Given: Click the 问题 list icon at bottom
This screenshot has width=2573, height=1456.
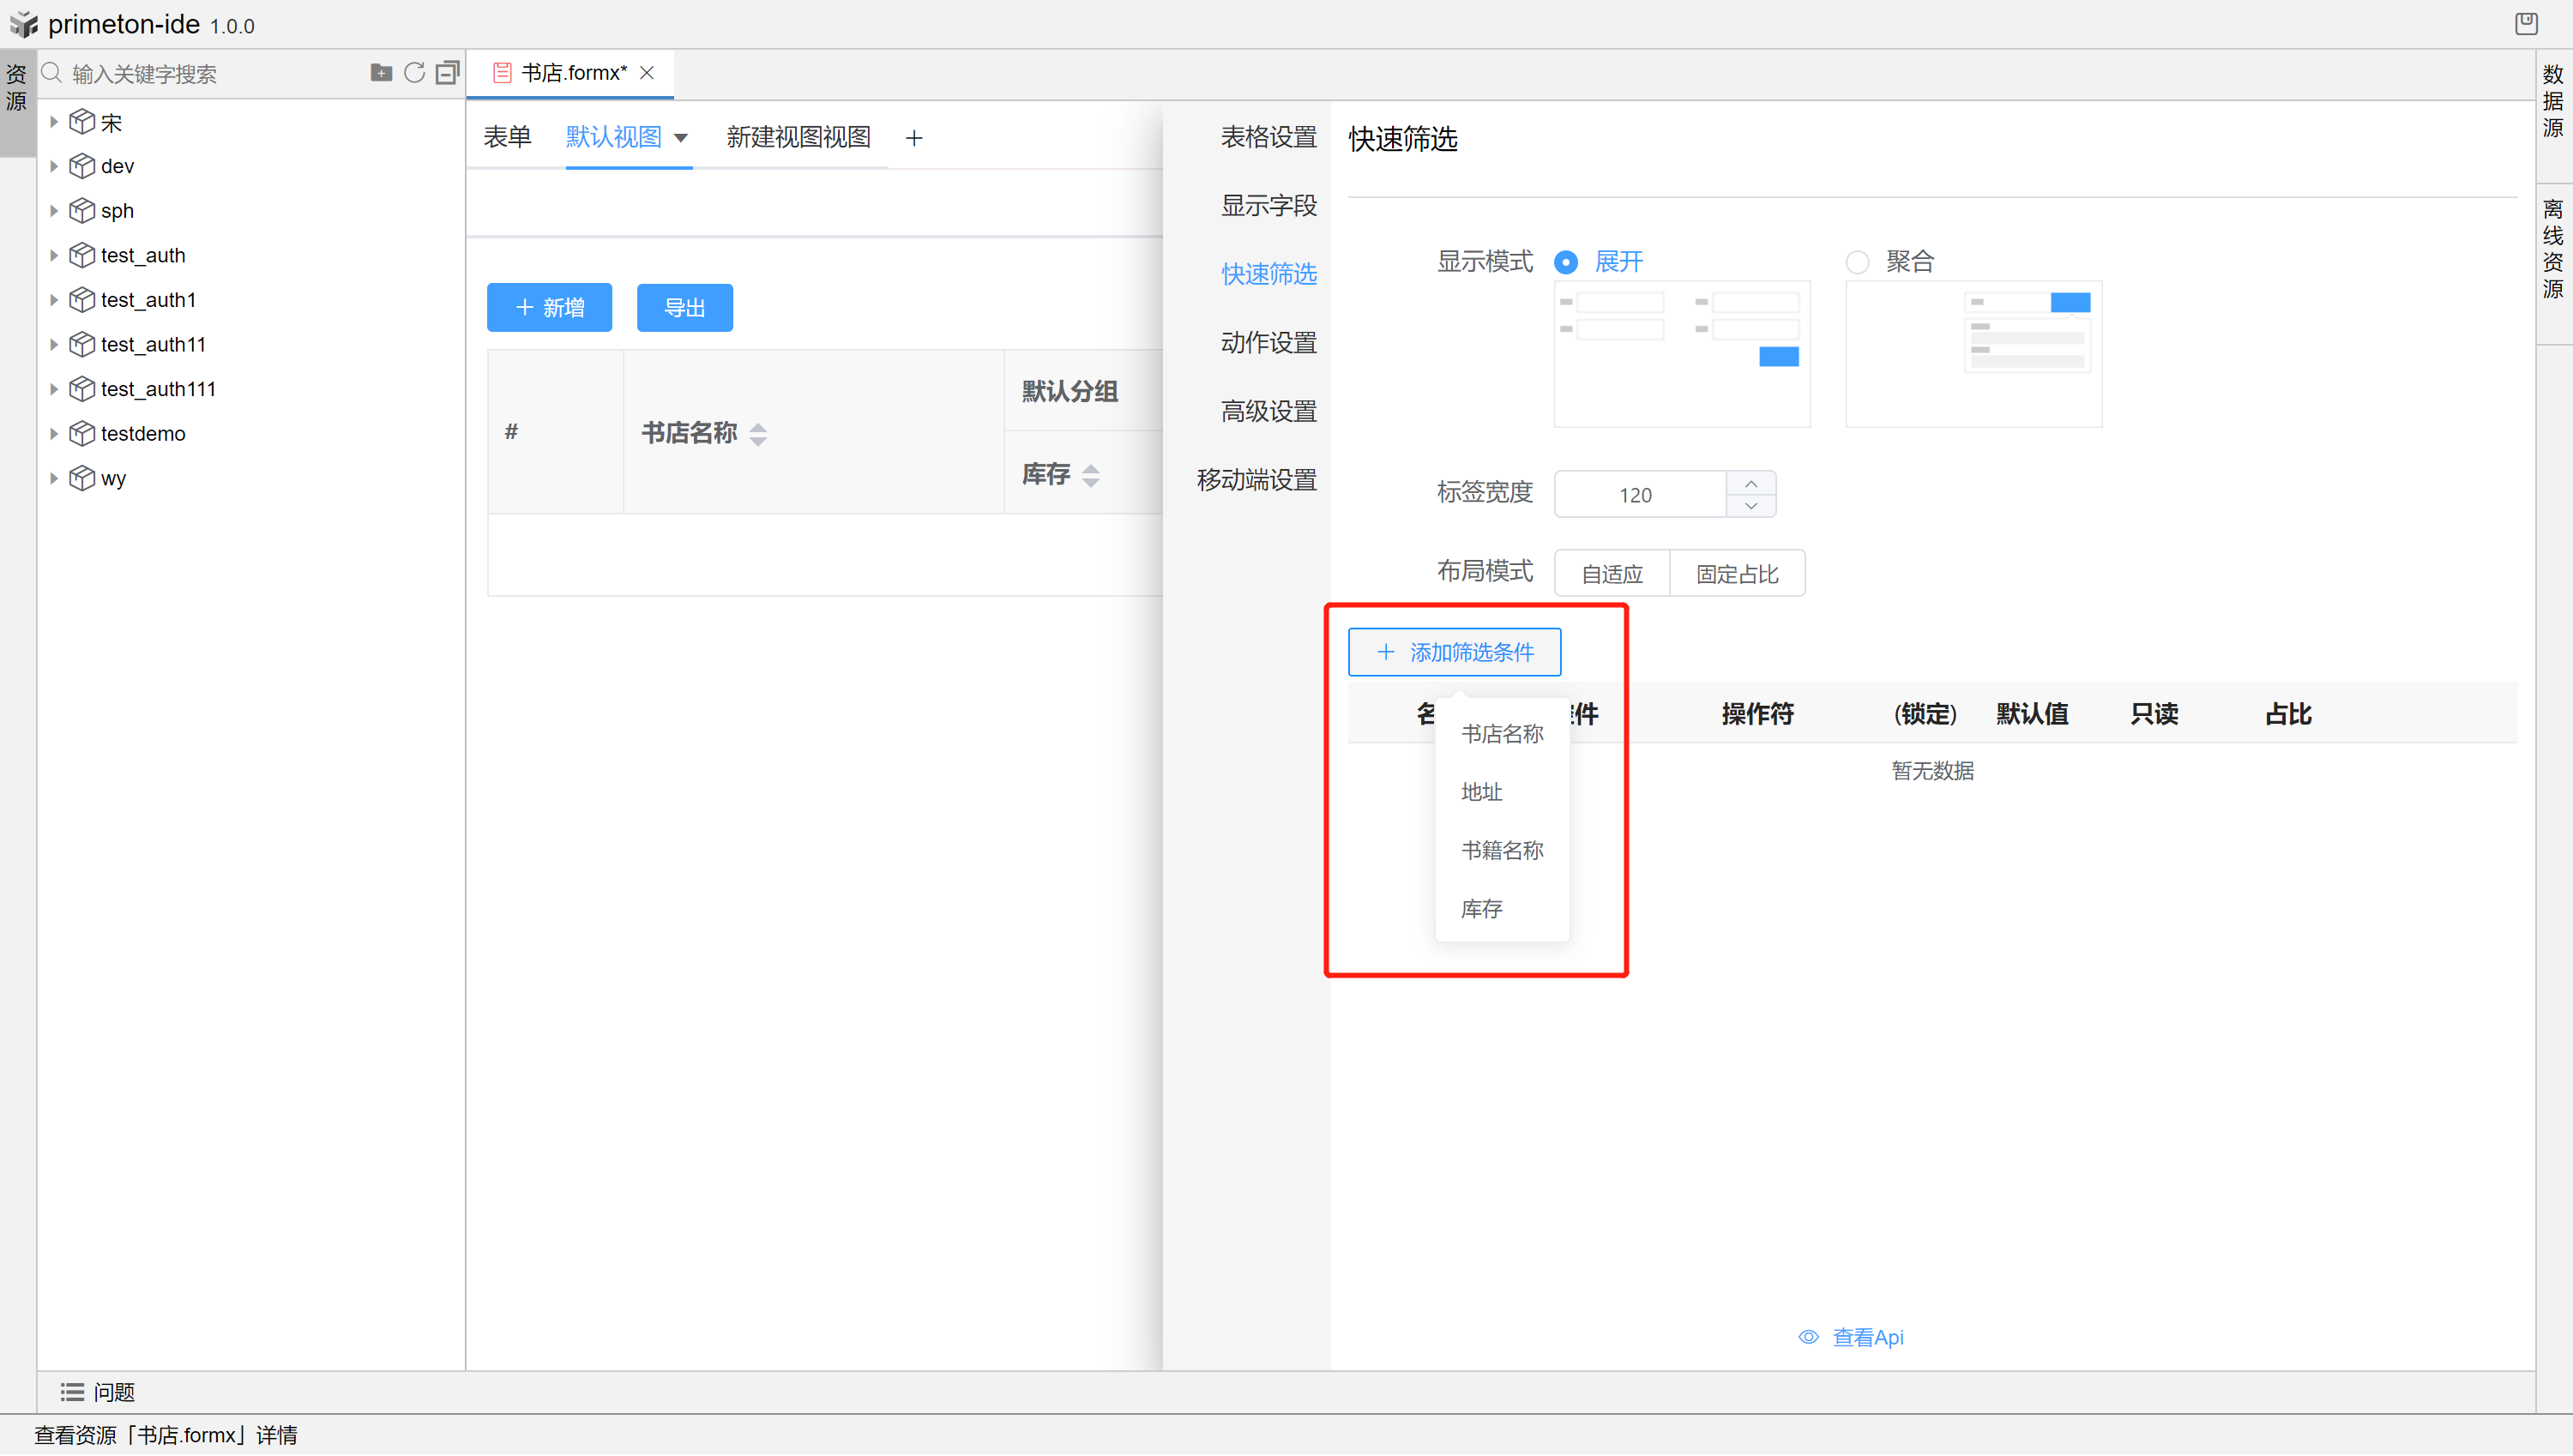Looking at the screenshot, I should [x=72, y=1392].
